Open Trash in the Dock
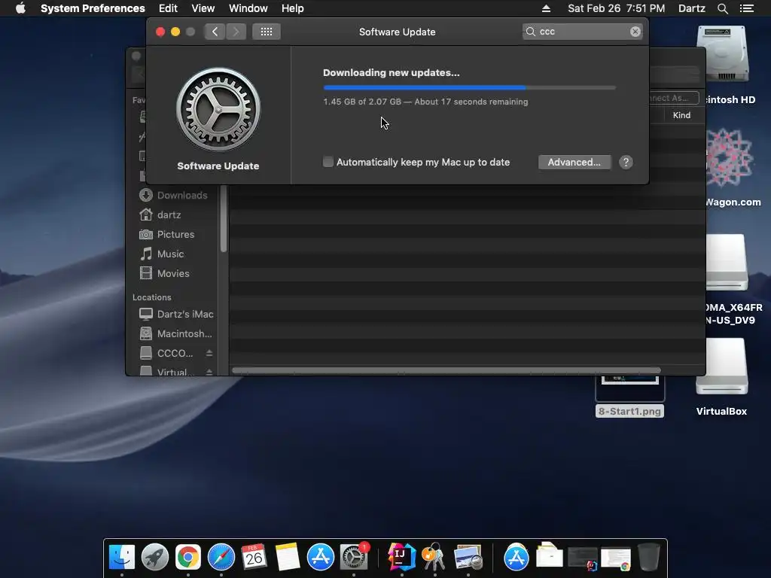The height and width of the screenshot is (578, 771). pyautogui.click(x=649, y=558)
